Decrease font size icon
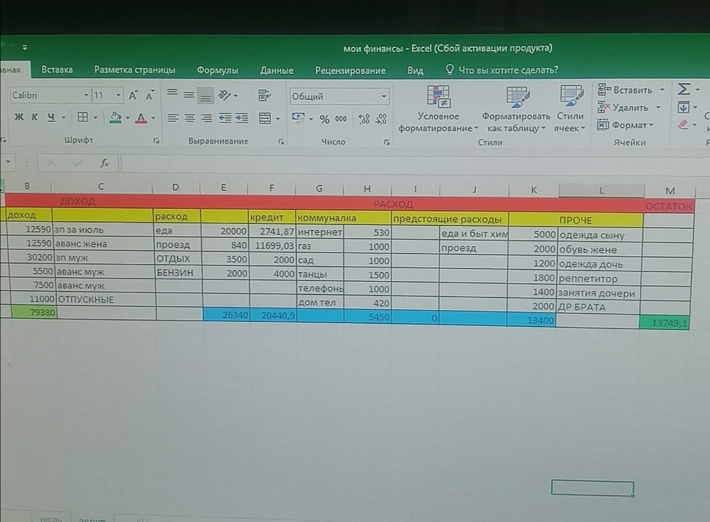This screenshot has width=710, height=522. [x=150, y=95]
